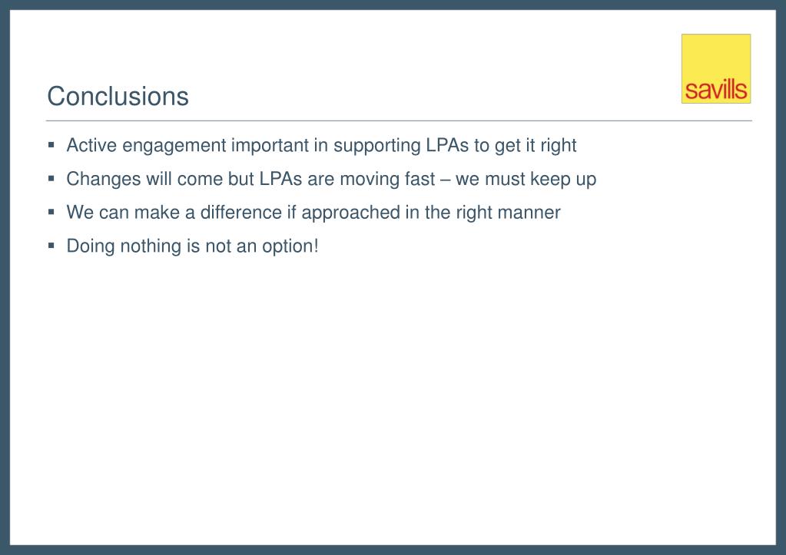The width and height of the screenshot is (786, 555).
Task: Click the "We can make a difference" bullet text
Action: (x=313, y=213)
